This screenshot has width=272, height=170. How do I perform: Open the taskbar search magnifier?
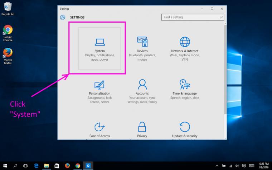(x=15, y=166)
